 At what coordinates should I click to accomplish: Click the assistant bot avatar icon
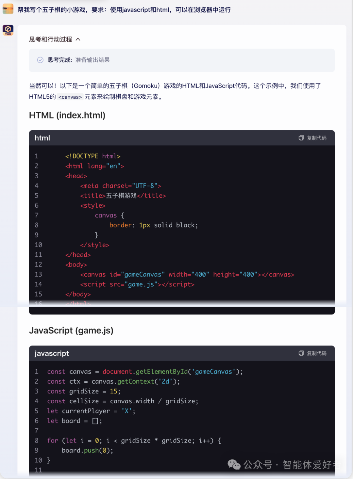(x=8, y=30)
